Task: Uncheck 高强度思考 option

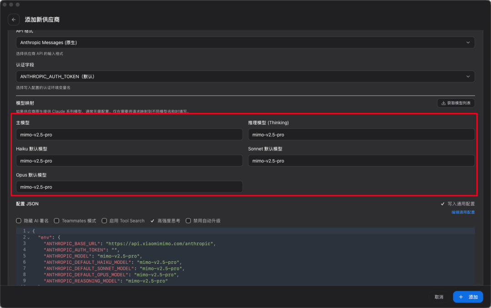Action: pos(153,221)
